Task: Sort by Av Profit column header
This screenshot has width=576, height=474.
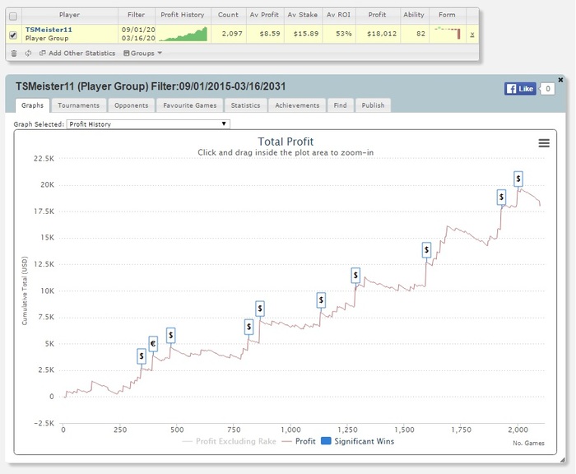Action: 264,15
